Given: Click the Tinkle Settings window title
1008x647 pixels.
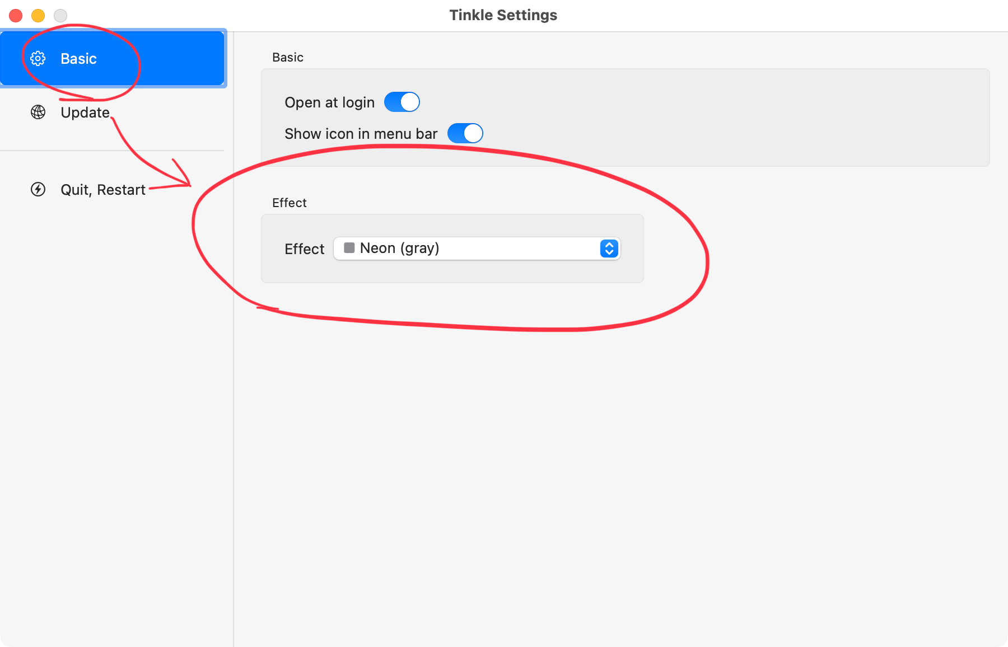Looking at the screenshot, I should [x=503, y=15].
